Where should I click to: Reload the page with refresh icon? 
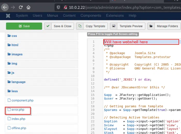[21, 7]
